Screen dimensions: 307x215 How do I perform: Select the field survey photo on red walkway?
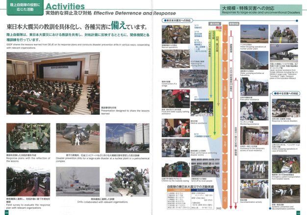point(28,181)
